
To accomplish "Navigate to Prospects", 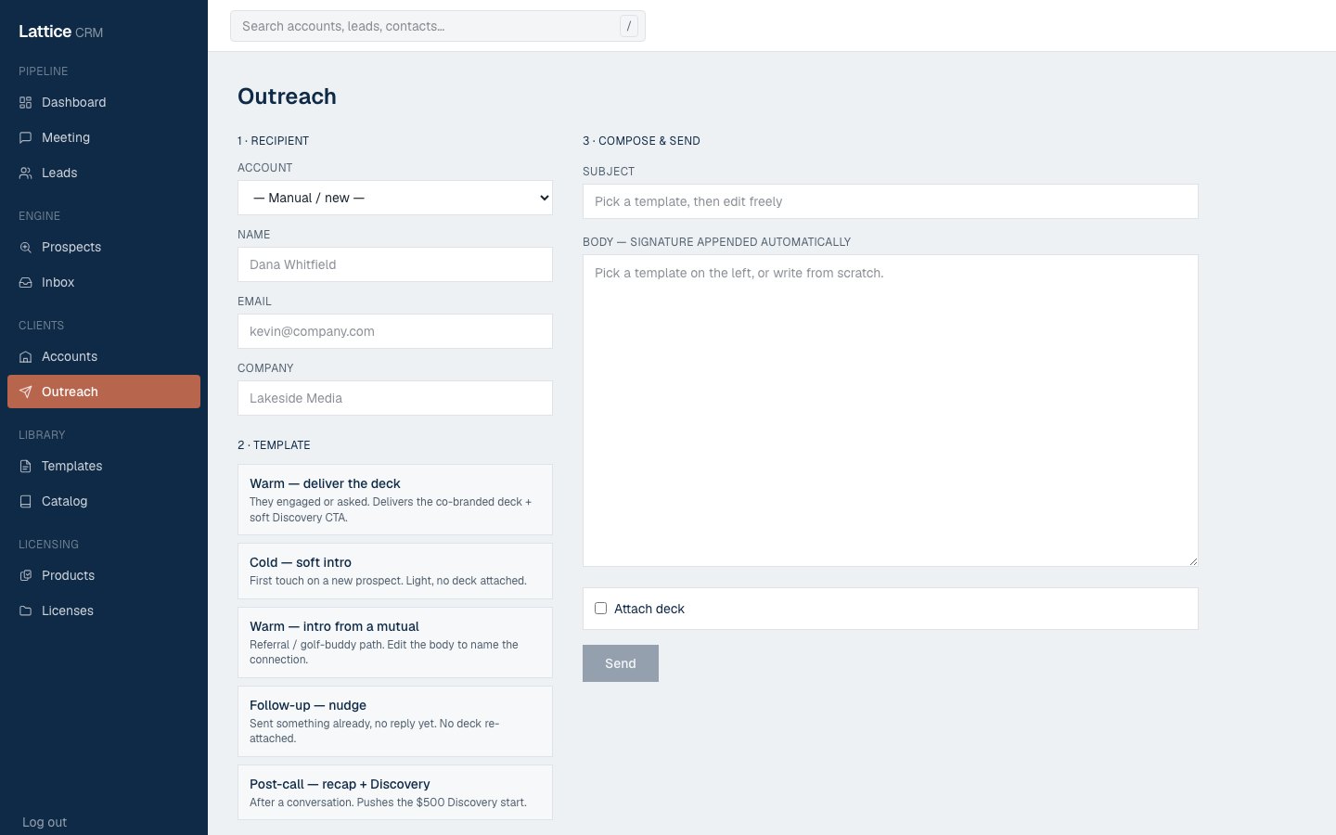I will (104, 247).
